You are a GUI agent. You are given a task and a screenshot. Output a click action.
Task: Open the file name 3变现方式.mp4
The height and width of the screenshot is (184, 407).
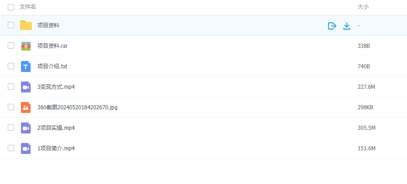pos(57,87)
